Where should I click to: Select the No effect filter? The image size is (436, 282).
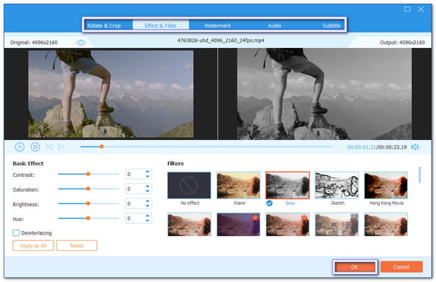(x=189, y=185)
